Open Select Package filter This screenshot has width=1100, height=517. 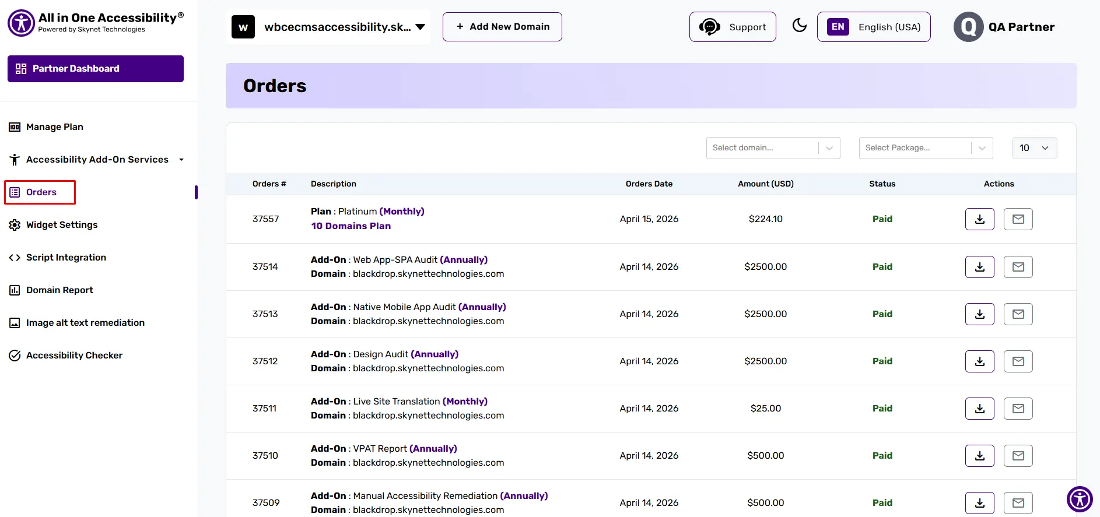926,148
